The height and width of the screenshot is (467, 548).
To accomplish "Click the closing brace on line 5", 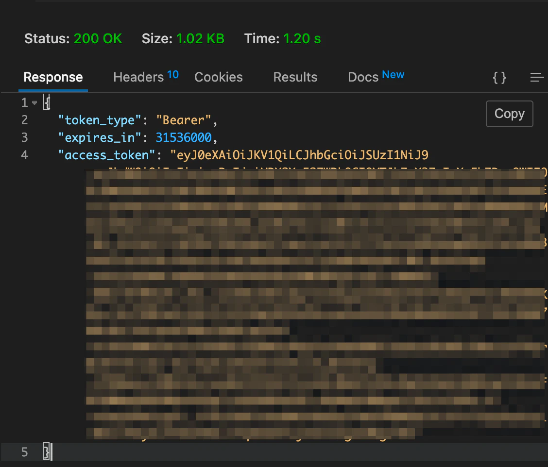I will click(47, 451).
